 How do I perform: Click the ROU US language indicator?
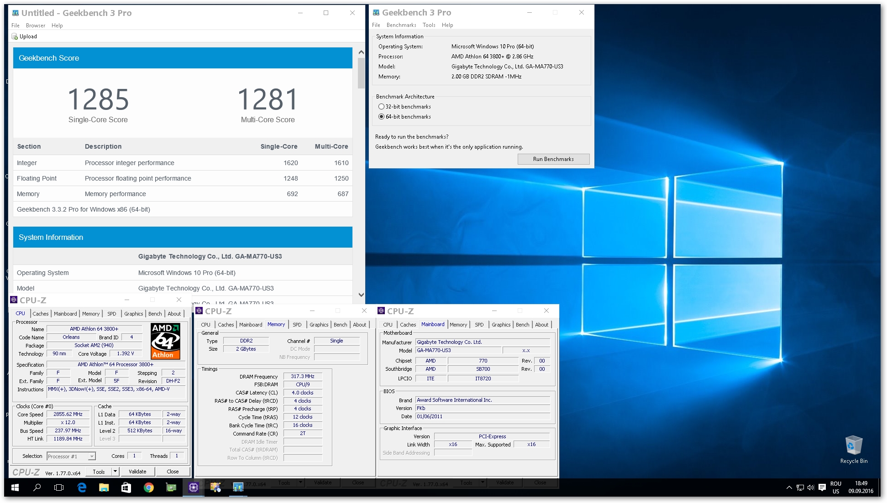(836, 487)
